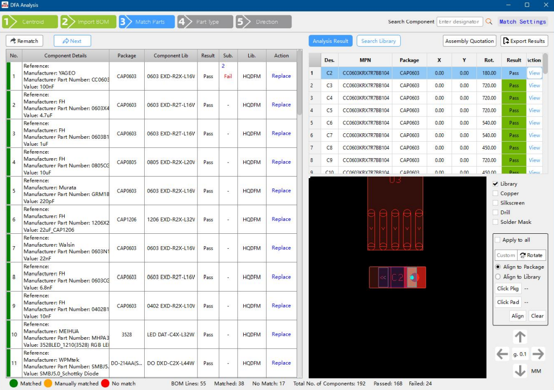This screenshot has width=554, height=390.
Task: Uncheck the Library layer checkbox
Action: tap(495, 184)
